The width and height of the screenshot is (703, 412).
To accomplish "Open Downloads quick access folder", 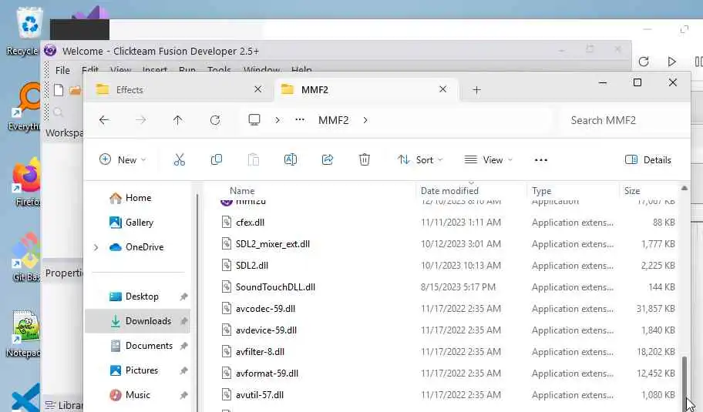I will click(x=140, y=321).
